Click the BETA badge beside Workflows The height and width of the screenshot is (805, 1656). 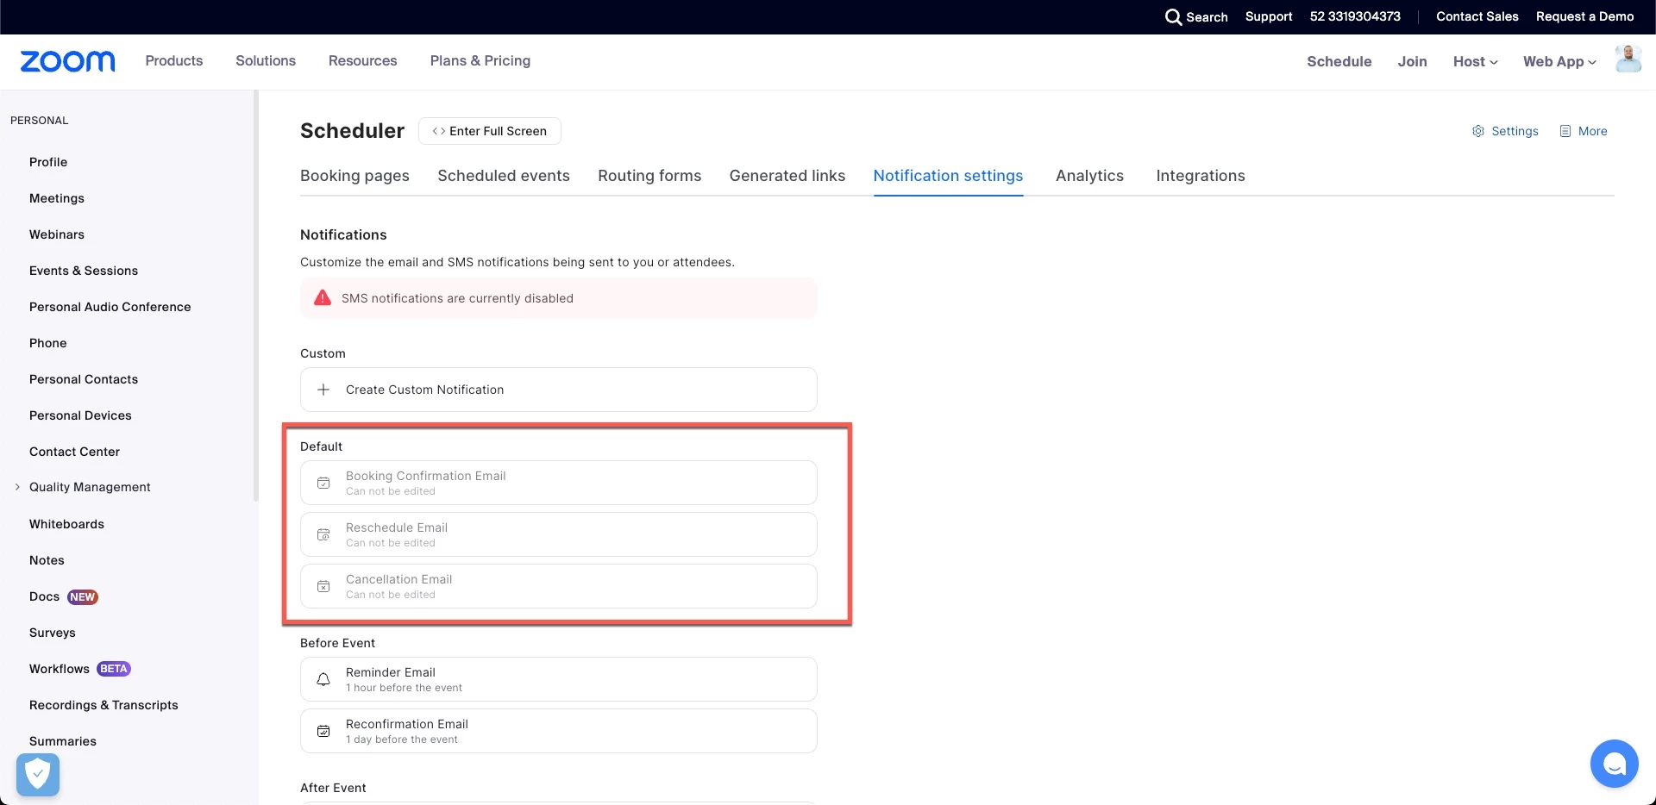click(114, 669)
